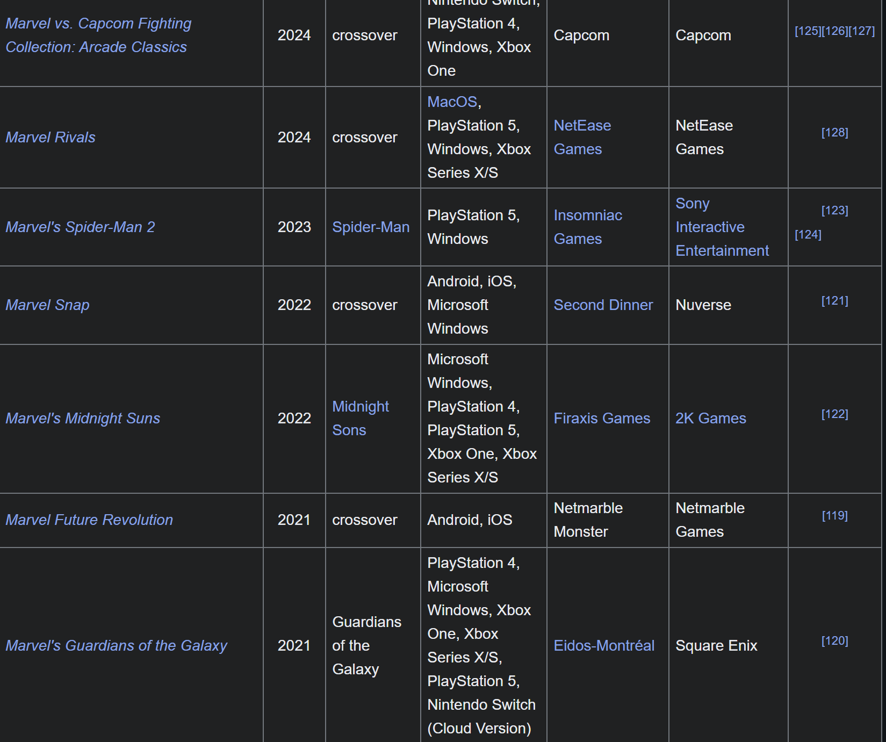The width and height of the screenshot is (886, 742).
Task: Follow the MacOS platform link
Action: click(452, 102)
